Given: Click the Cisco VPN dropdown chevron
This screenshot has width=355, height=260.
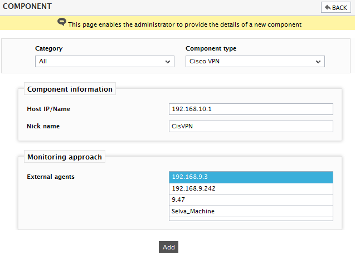Looking at the screenshot, I should pyautogui.click(x=318, y=62).
